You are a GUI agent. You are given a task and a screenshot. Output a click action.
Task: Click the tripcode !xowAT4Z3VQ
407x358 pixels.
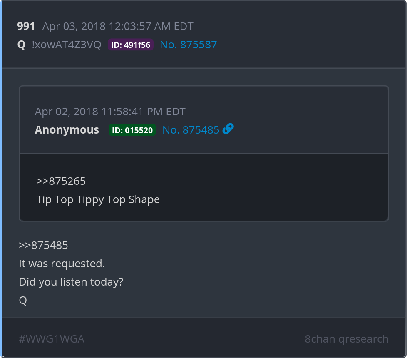(x=67, y=45)
